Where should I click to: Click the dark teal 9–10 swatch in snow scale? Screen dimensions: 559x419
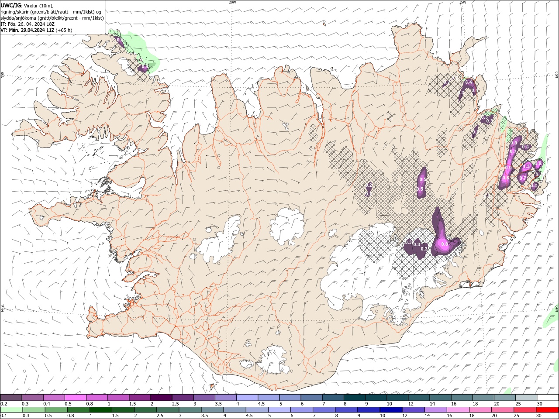pos(376,398)
